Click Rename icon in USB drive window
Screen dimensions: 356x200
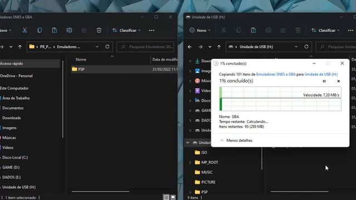(x=268, y=31)
